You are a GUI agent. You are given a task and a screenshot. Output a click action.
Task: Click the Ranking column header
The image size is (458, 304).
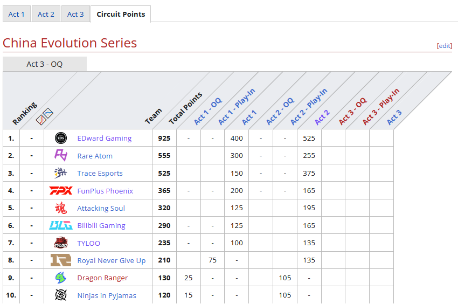[x=25, y=113]
